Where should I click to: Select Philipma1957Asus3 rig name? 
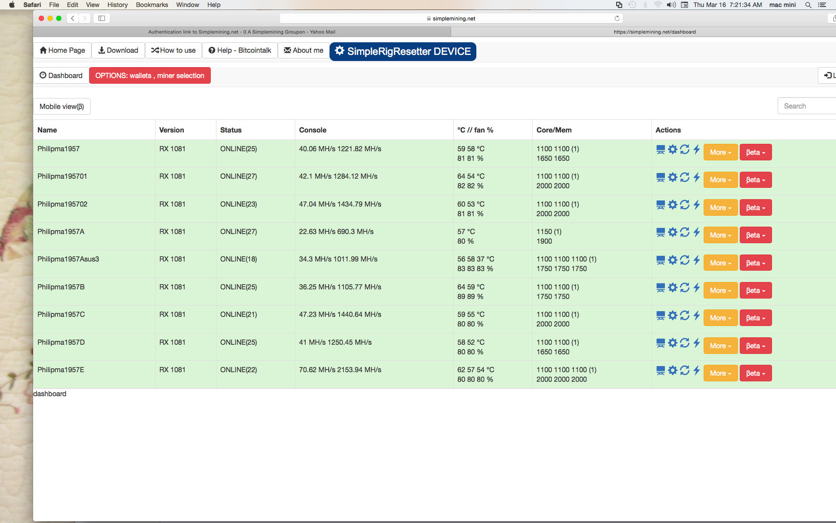[68, 259]
